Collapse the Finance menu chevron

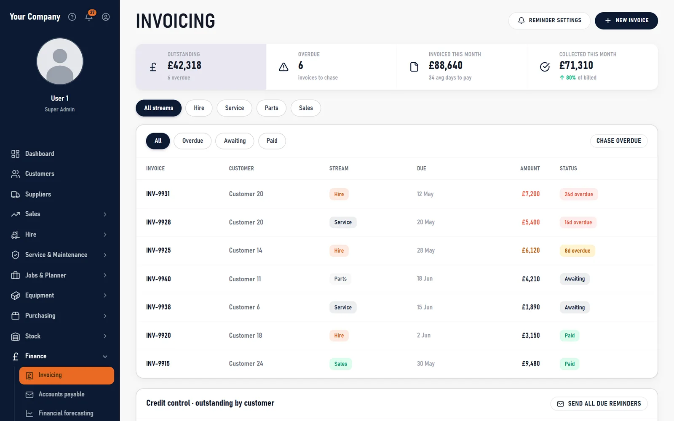click(105, 357)
